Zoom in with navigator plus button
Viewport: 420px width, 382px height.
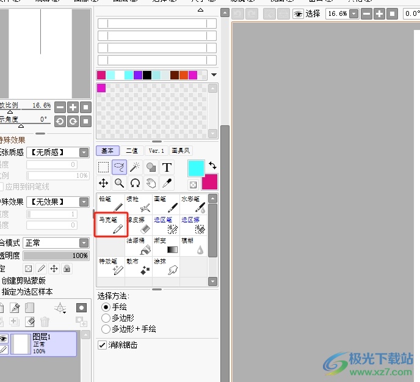click(73, 108)
